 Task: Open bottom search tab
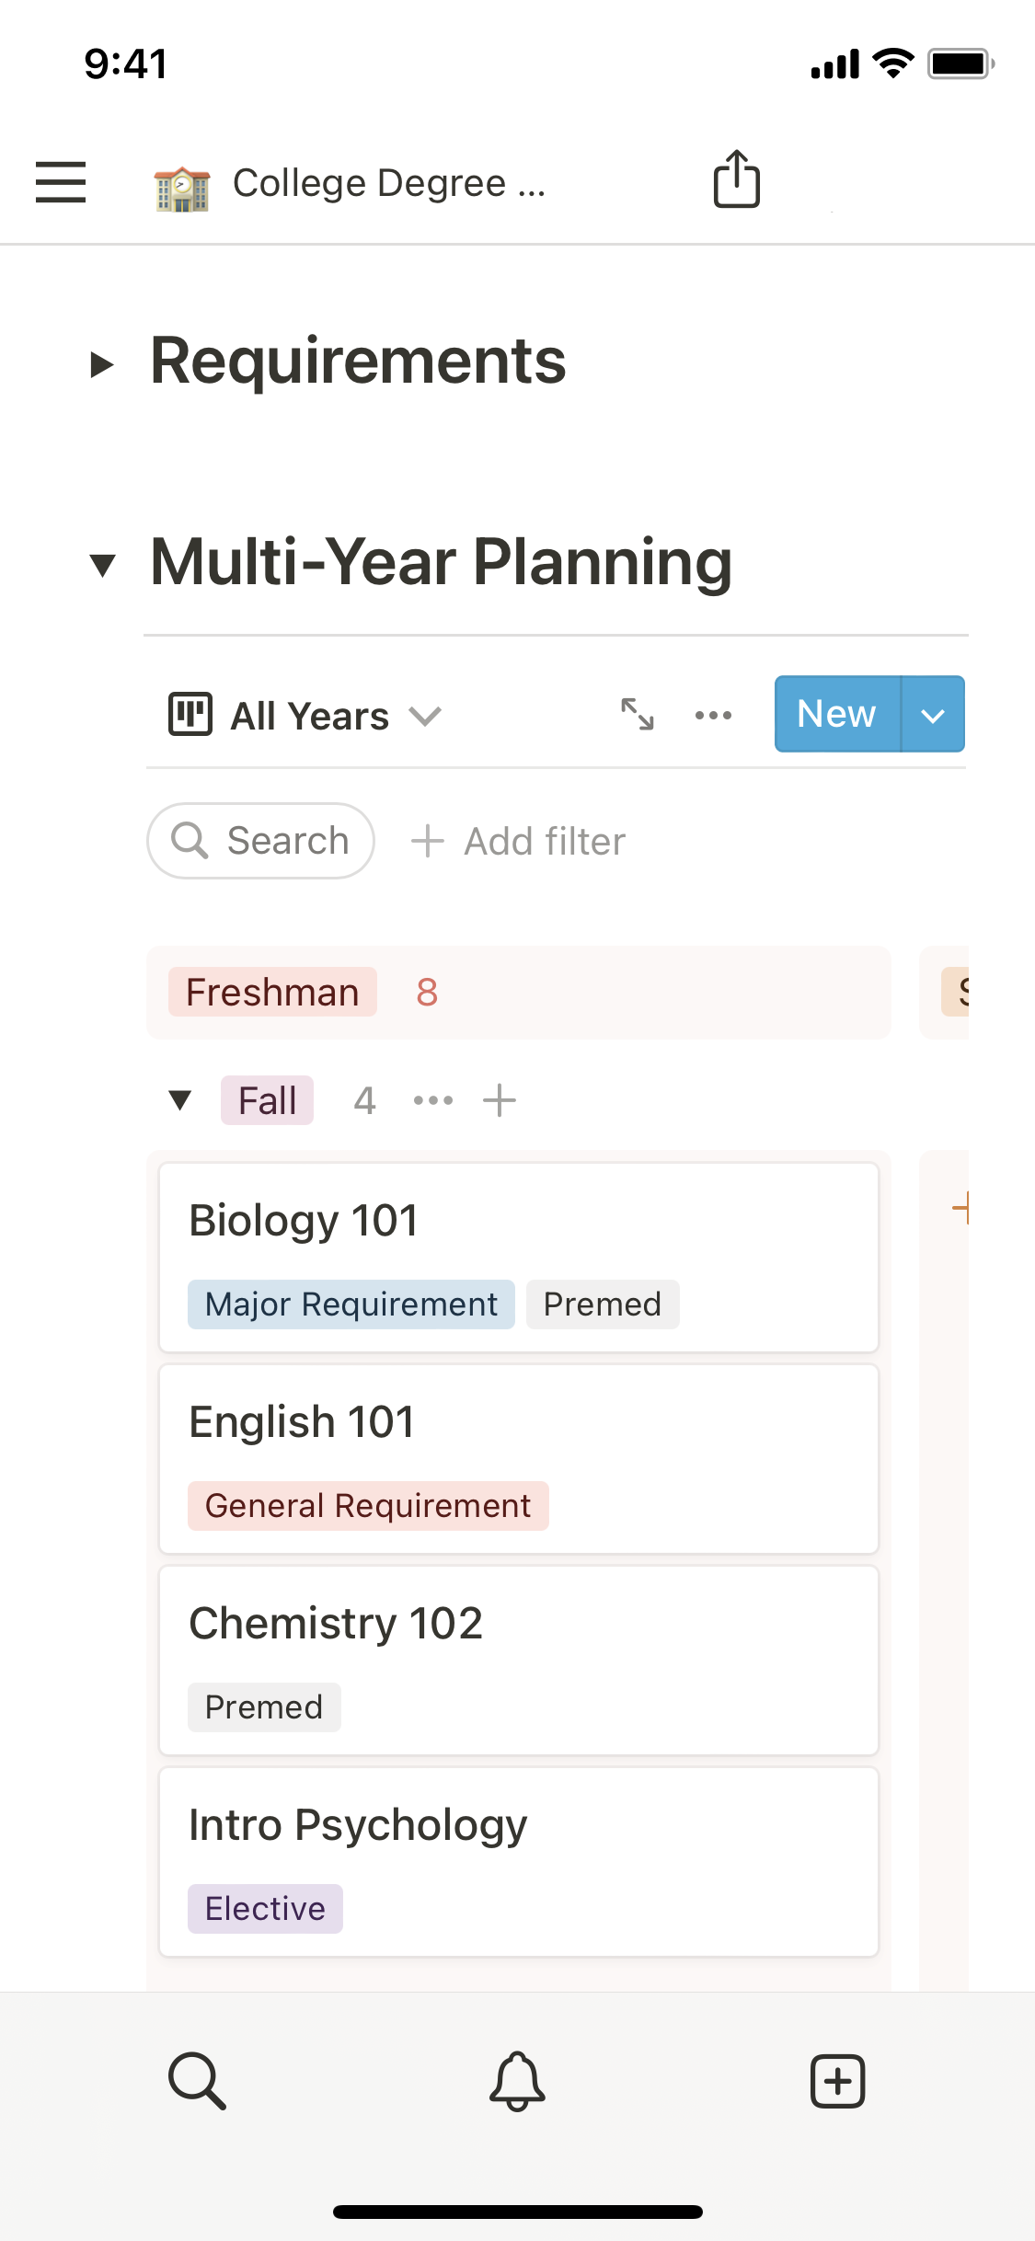[x=197, y=2081]
